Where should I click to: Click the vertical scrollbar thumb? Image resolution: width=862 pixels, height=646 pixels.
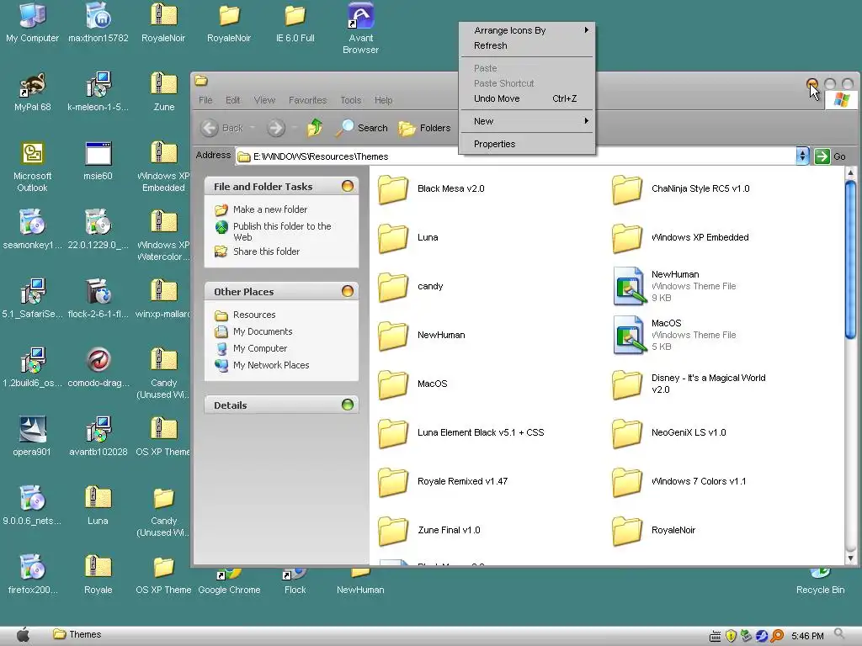click(850, 261)
